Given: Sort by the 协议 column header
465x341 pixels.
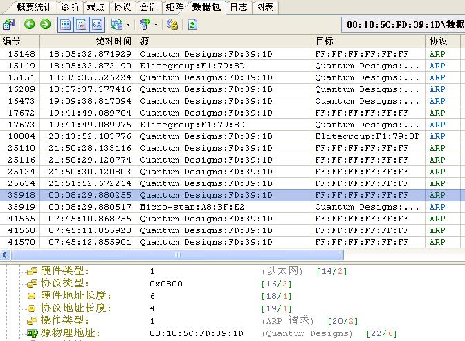Looking at the screenshot, I should 438,42.
